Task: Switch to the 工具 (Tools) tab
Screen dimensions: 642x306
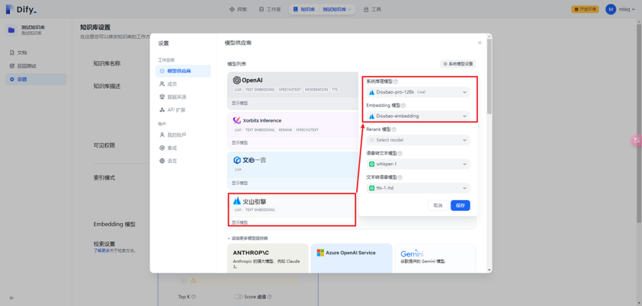Action: tap(372, 9)
